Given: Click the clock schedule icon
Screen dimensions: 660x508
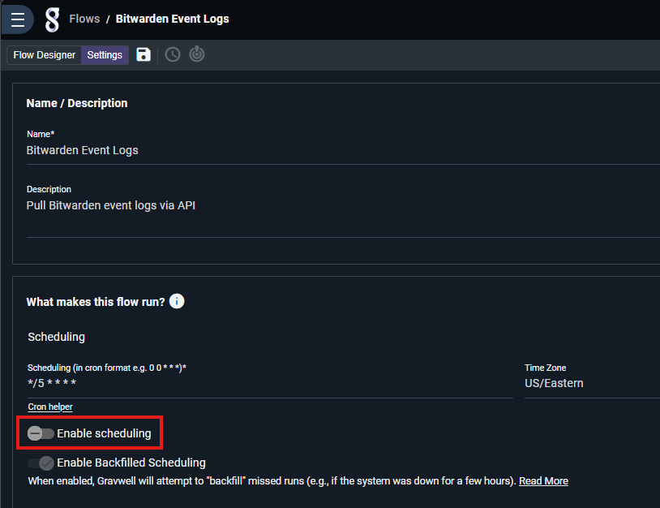Looking at the screenshot, I should coord(173,54).
